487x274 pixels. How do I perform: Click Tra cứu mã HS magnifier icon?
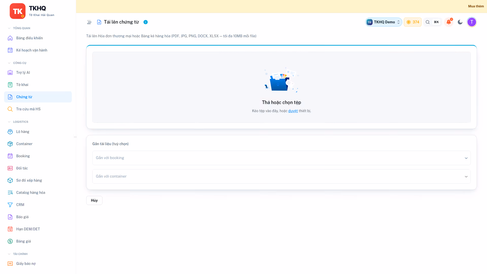point(10,109)
